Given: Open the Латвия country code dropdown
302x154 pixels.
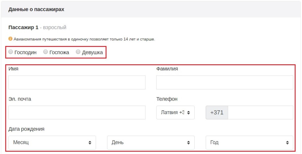Looking at the screenshot, I should tap(175, 112).
